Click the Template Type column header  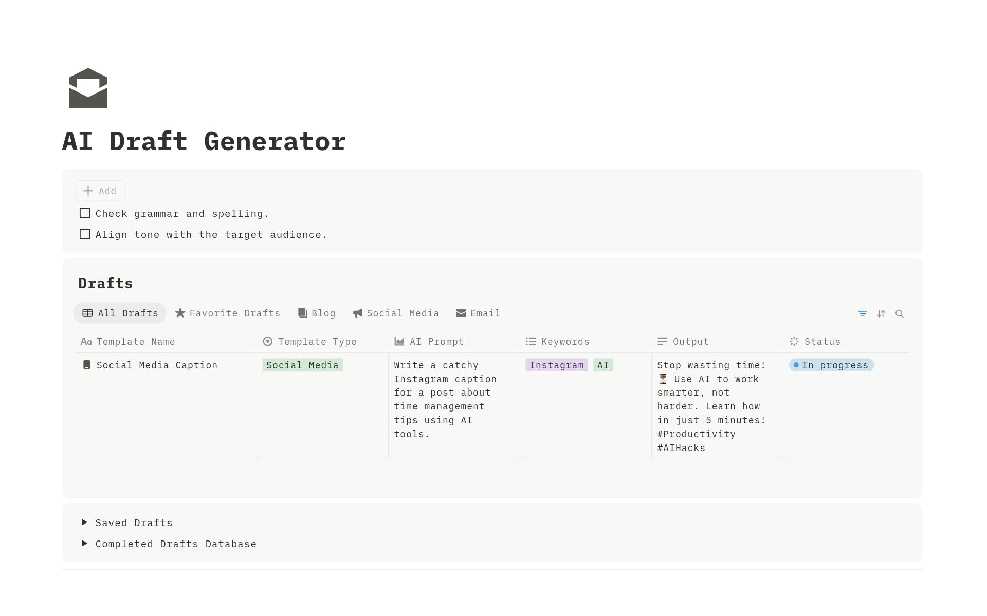point(309,341)
